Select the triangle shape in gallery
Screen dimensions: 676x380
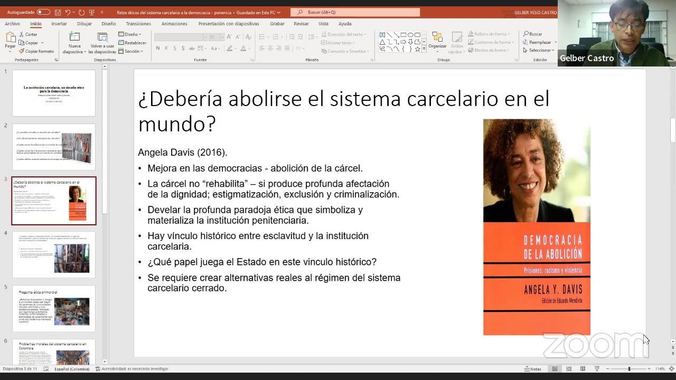click(x=382, y=42)
